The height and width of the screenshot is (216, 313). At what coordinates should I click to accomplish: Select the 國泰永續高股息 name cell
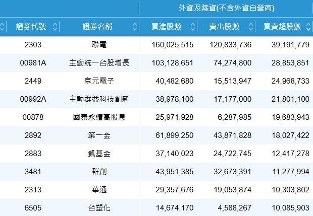pos(99,117)
